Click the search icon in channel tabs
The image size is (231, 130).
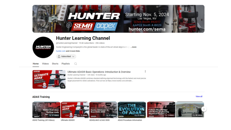[76, 64]
